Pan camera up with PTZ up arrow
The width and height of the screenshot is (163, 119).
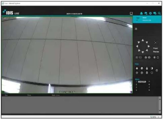click(x=143, y=40)
